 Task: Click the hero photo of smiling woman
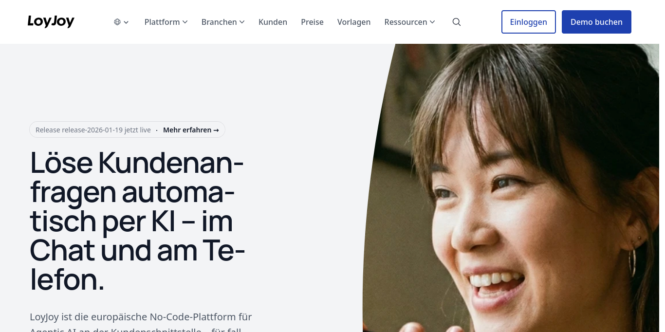point(511,188)
